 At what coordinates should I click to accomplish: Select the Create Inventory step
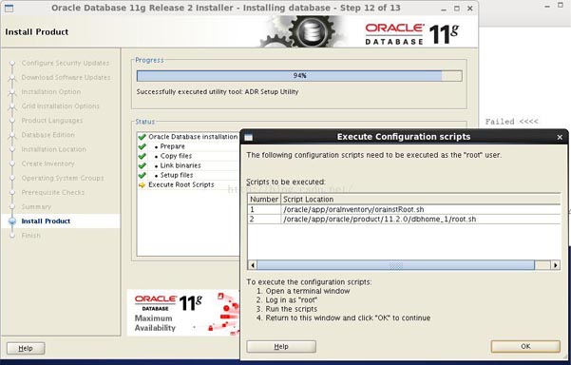pos(48,163)
